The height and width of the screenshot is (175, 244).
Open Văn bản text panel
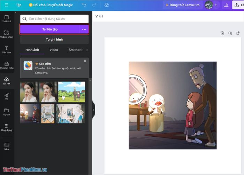7,50
